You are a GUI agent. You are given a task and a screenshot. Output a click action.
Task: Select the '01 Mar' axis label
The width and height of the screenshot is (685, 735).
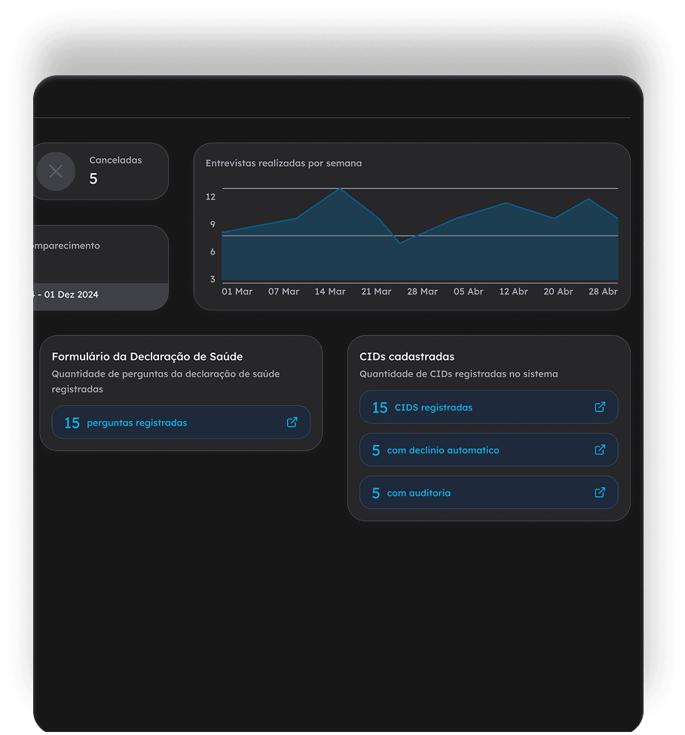pos(237,291)
